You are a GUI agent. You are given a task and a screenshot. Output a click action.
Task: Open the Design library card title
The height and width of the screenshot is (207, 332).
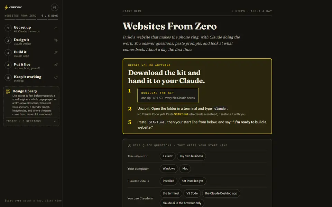tap(25, 91)
